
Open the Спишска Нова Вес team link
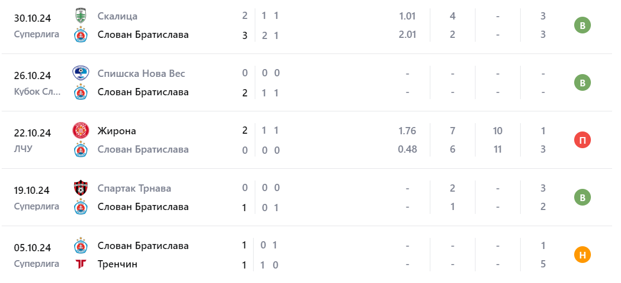pos(141,74)
